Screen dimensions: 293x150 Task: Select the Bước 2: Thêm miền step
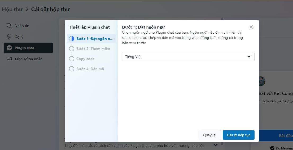tap(93, 49)
